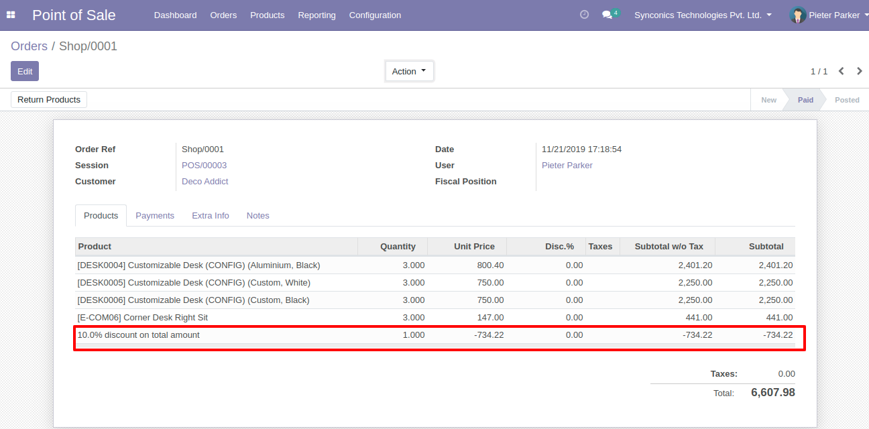Go to the next record arrow
This screenshot has width=869, height=429.
(860, 71)
